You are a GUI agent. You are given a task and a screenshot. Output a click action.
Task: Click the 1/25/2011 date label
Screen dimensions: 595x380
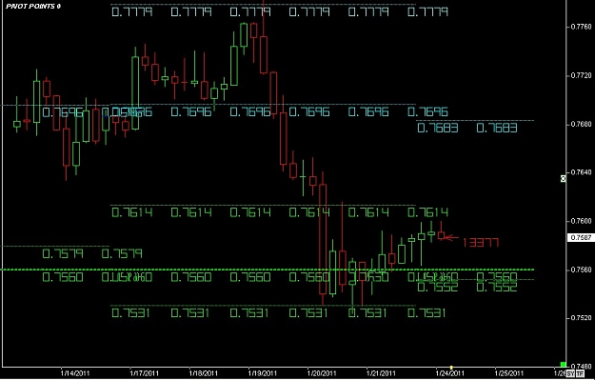[509, 374]
